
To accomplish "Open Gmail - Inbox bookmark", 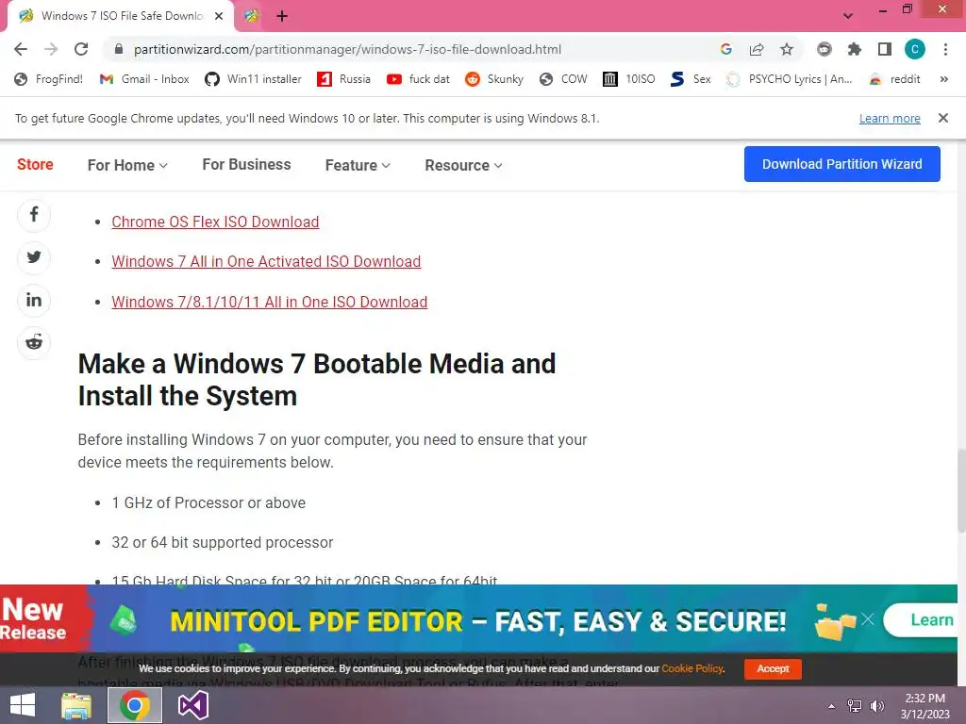I will [x=144, y=79].
